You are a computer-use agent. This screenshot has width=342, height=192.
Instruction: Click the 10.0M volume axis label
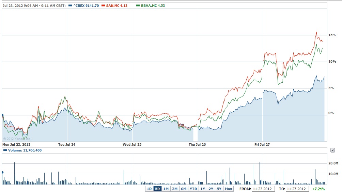333,174
